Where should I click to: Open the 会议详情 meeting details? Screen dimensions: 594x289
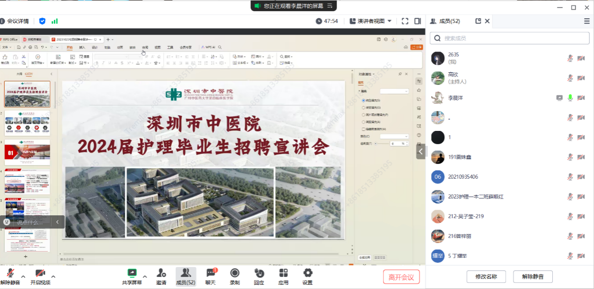15,21
